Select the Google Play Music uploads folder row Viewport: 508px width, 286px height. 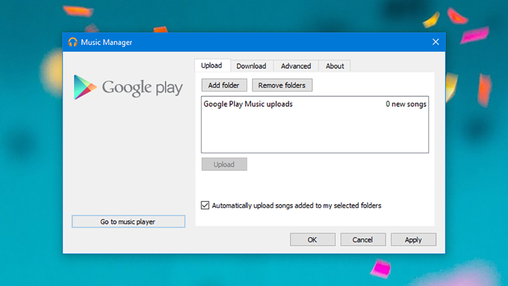pyautogui.click(x=314, y=104)
